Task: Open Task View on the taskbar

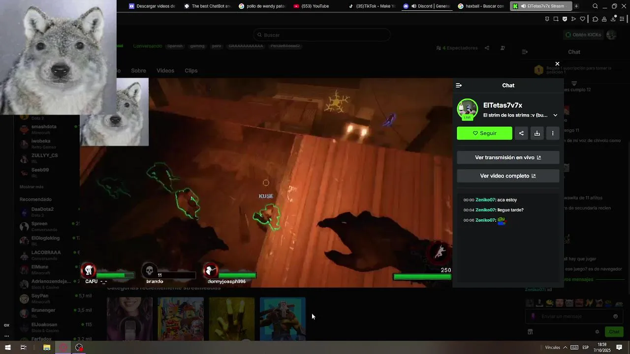Action: coord(23,348)
